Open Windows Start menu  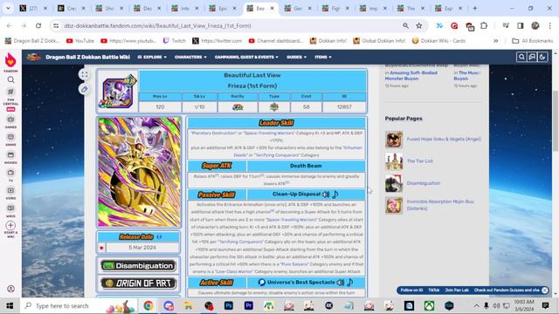[10, 305]
